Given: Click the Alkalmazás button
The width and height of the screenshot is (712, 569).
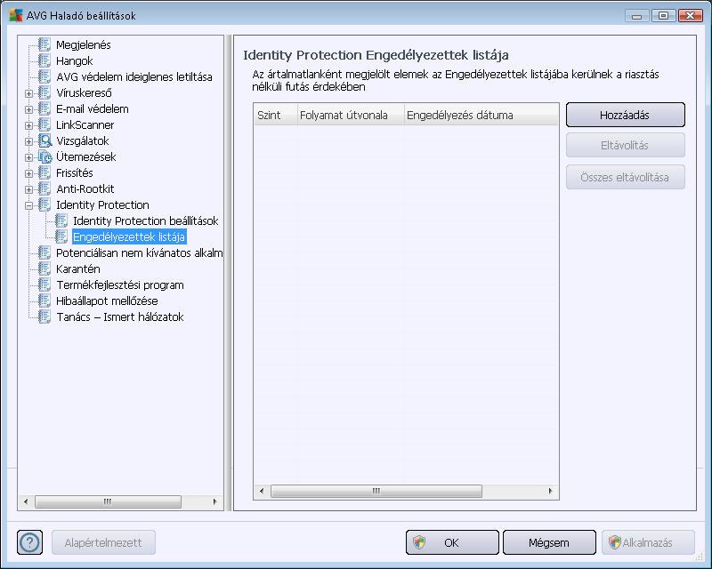Looking at the screenshot, I should coord(648,542).
